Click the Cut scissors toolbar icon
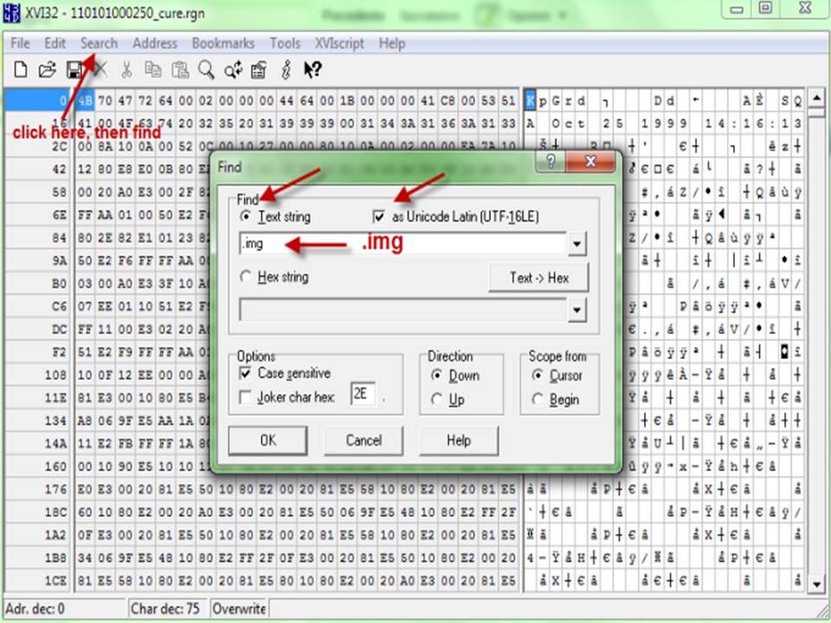Image resolution: width=831 pixels, height=623 pixels. click(126, 69)
